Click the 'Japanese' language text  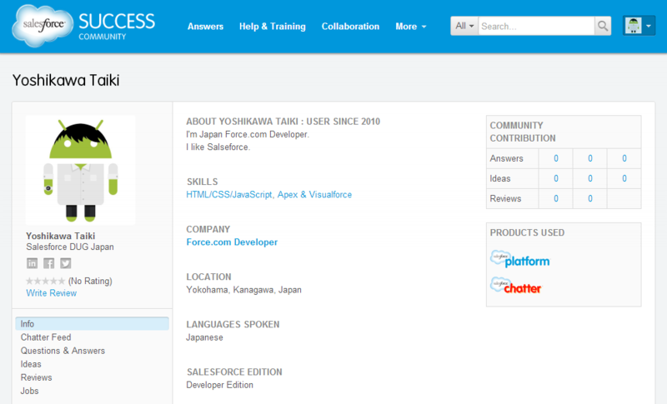coord(204,337)
